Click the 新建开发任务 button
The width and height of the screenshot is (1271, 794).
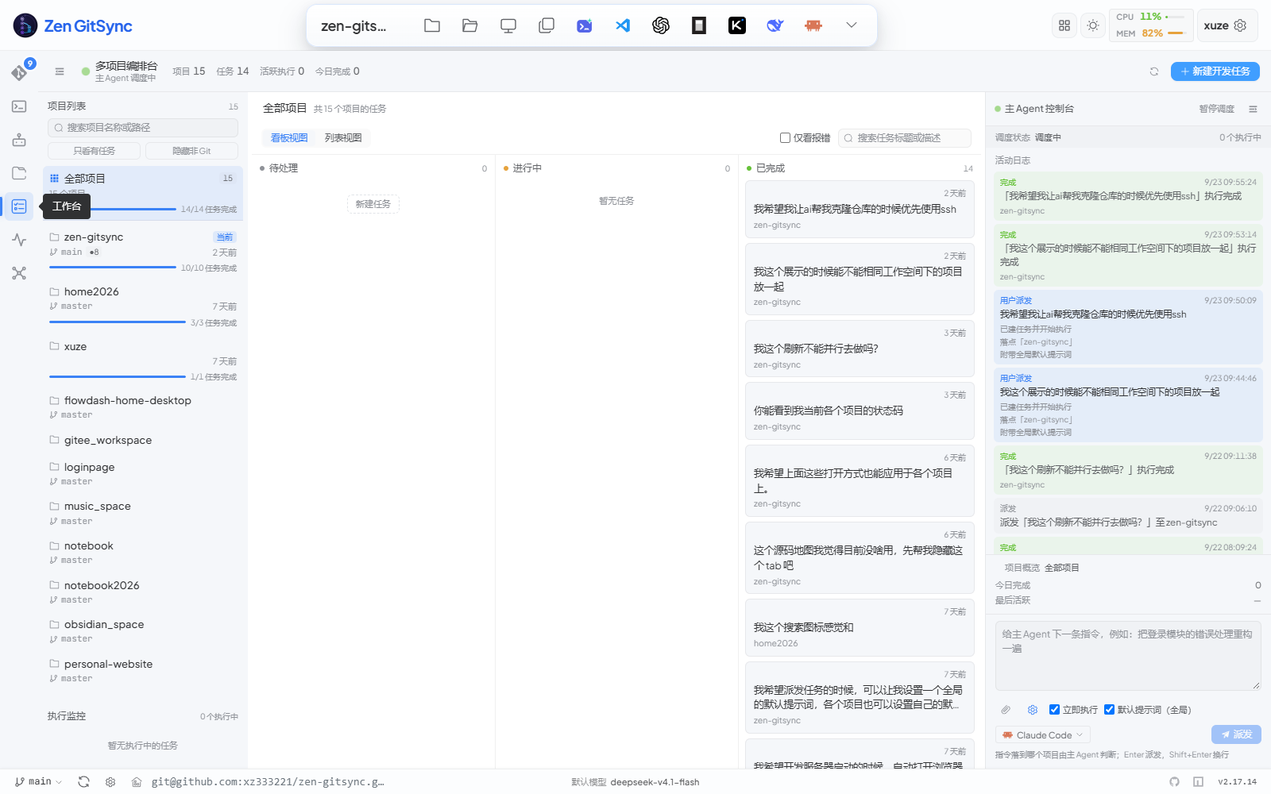(1215, 71)
